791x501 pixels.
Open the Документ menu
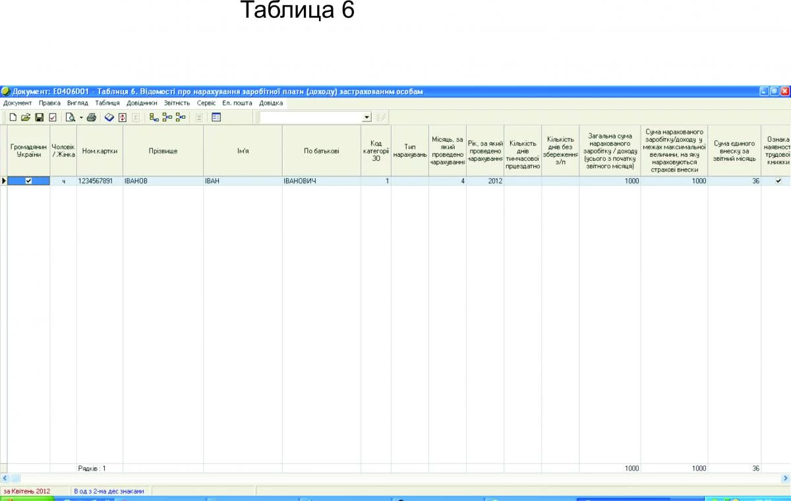click(x=18, y=103)
